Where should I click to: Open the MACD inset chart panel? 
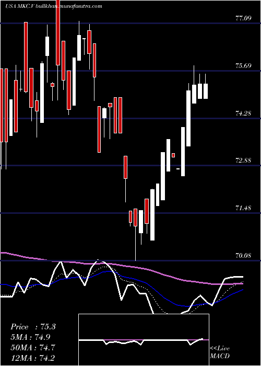[144, 340]
